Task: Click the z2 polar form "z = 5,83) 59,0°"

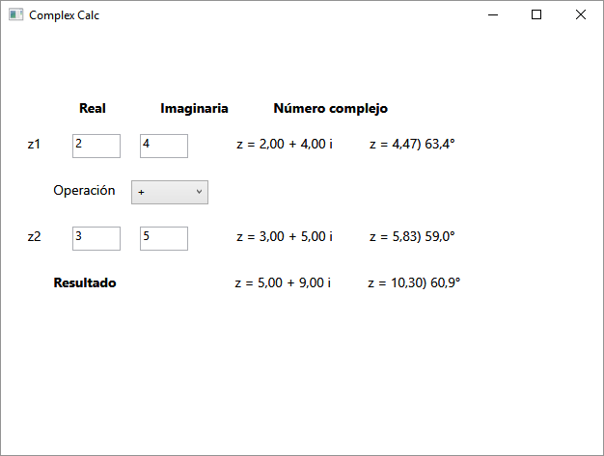Action: 412,236
